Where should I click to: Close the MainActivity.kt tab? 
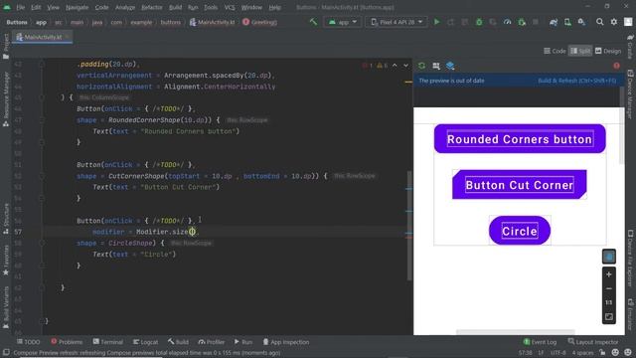(68, 37)
